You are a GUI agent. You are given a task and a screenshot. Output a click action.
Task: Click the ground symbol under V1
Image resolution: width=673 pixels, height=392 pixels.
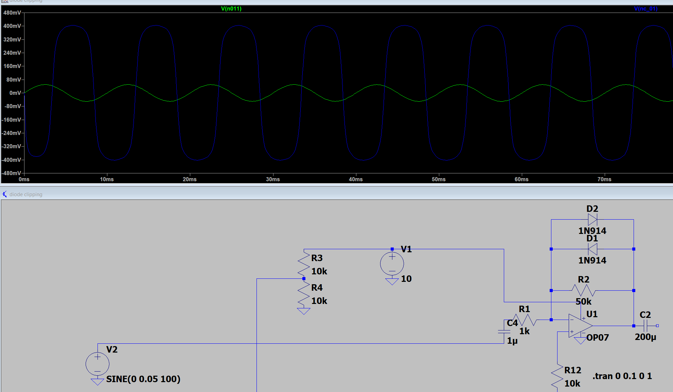392,282
